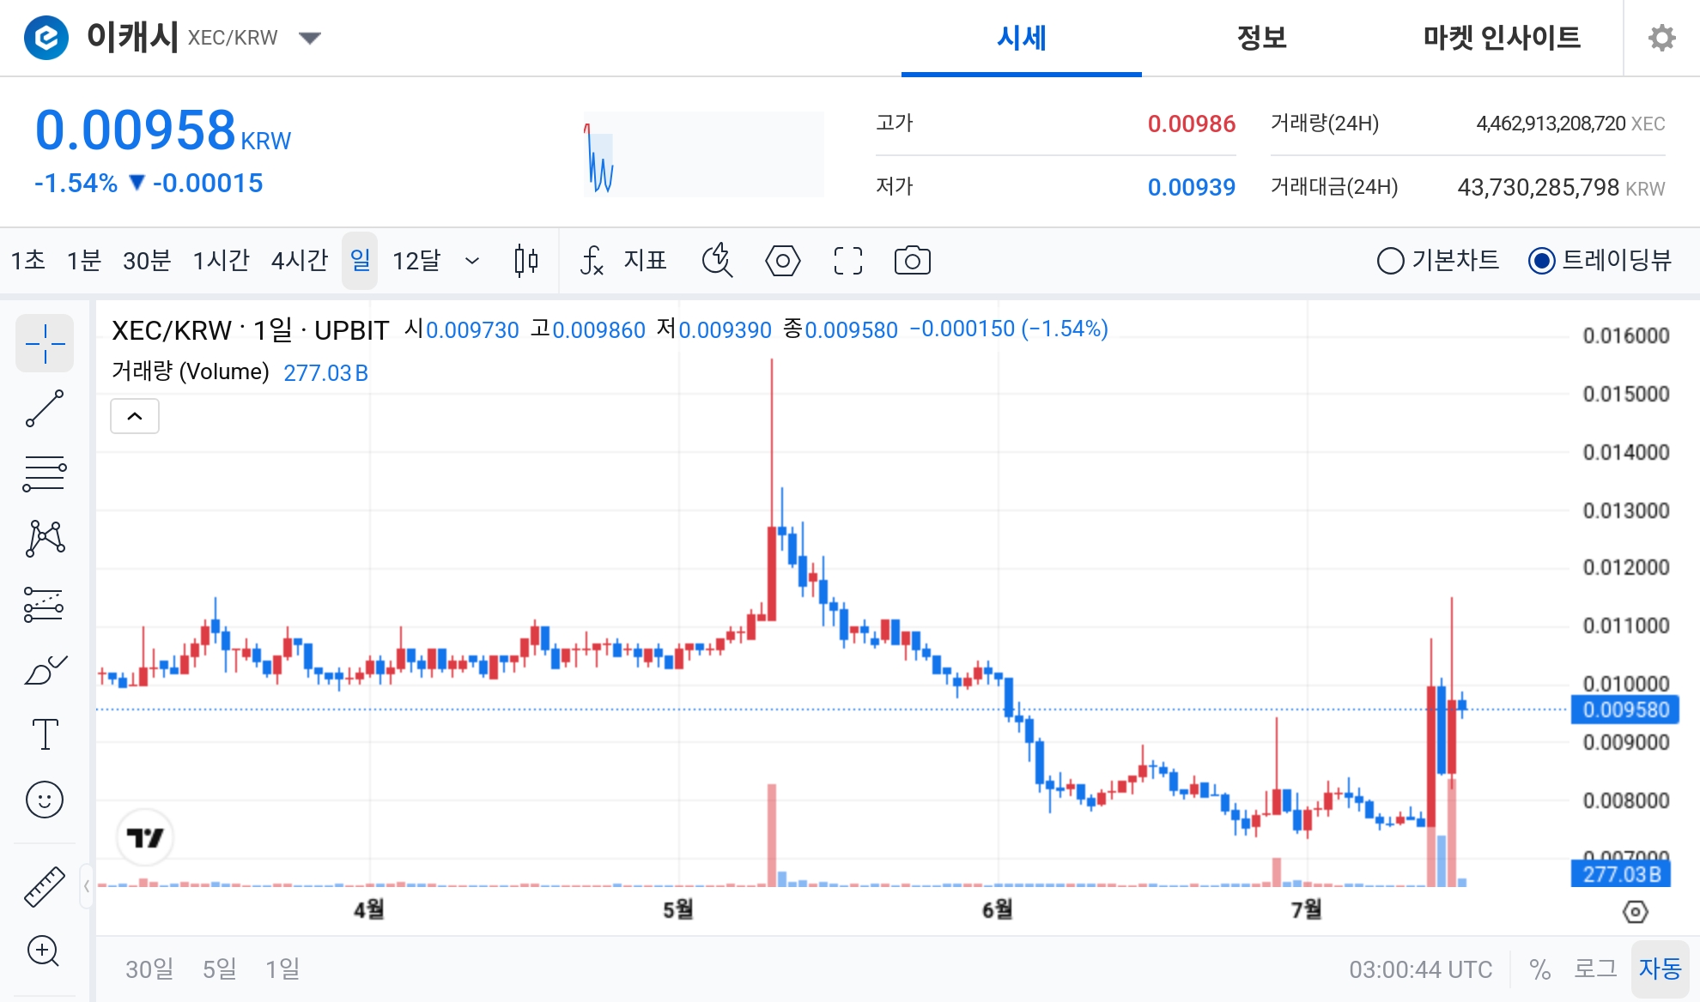
Task: Select the 기본차트 radio option
Action: 1438,260
